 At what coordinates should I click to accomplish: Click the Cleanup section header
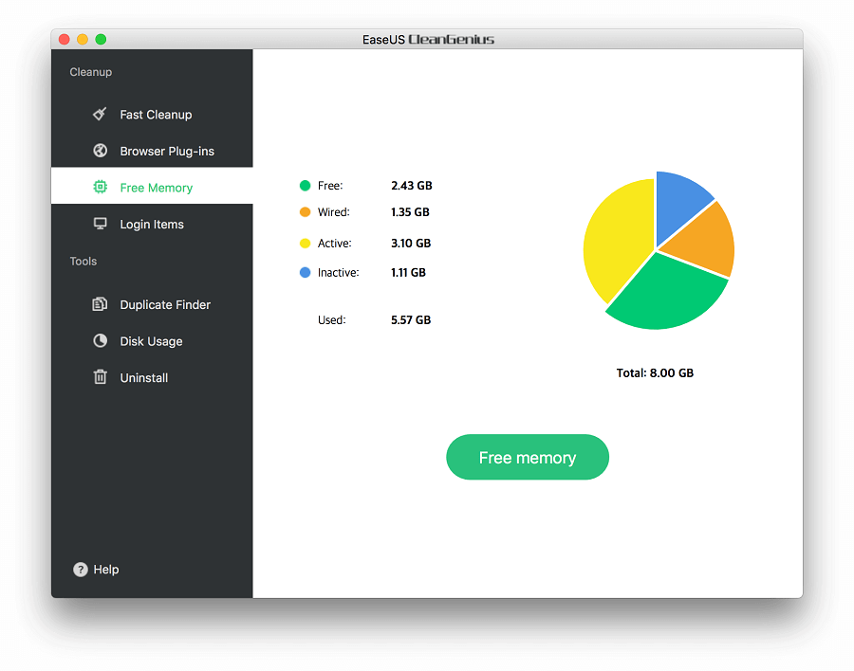(x=90, y=72)
